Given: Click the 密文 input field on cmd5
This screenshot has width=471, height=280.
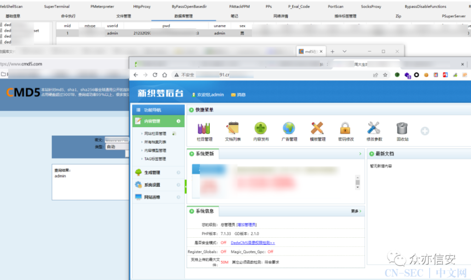Looking at the screenshot, I should 117,140.
